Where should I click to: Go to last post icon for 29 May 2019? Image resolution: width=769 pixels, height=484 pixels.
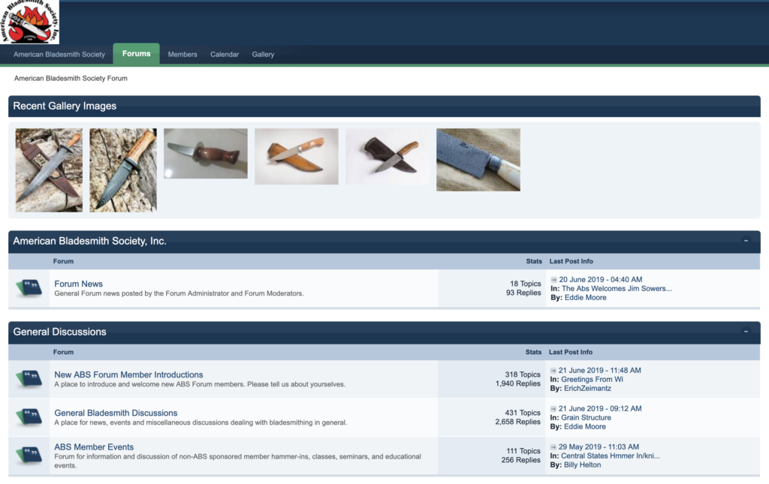[553, 446]
